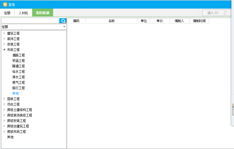Expand the 仿古工程 tree node

[x=4, y=104]
